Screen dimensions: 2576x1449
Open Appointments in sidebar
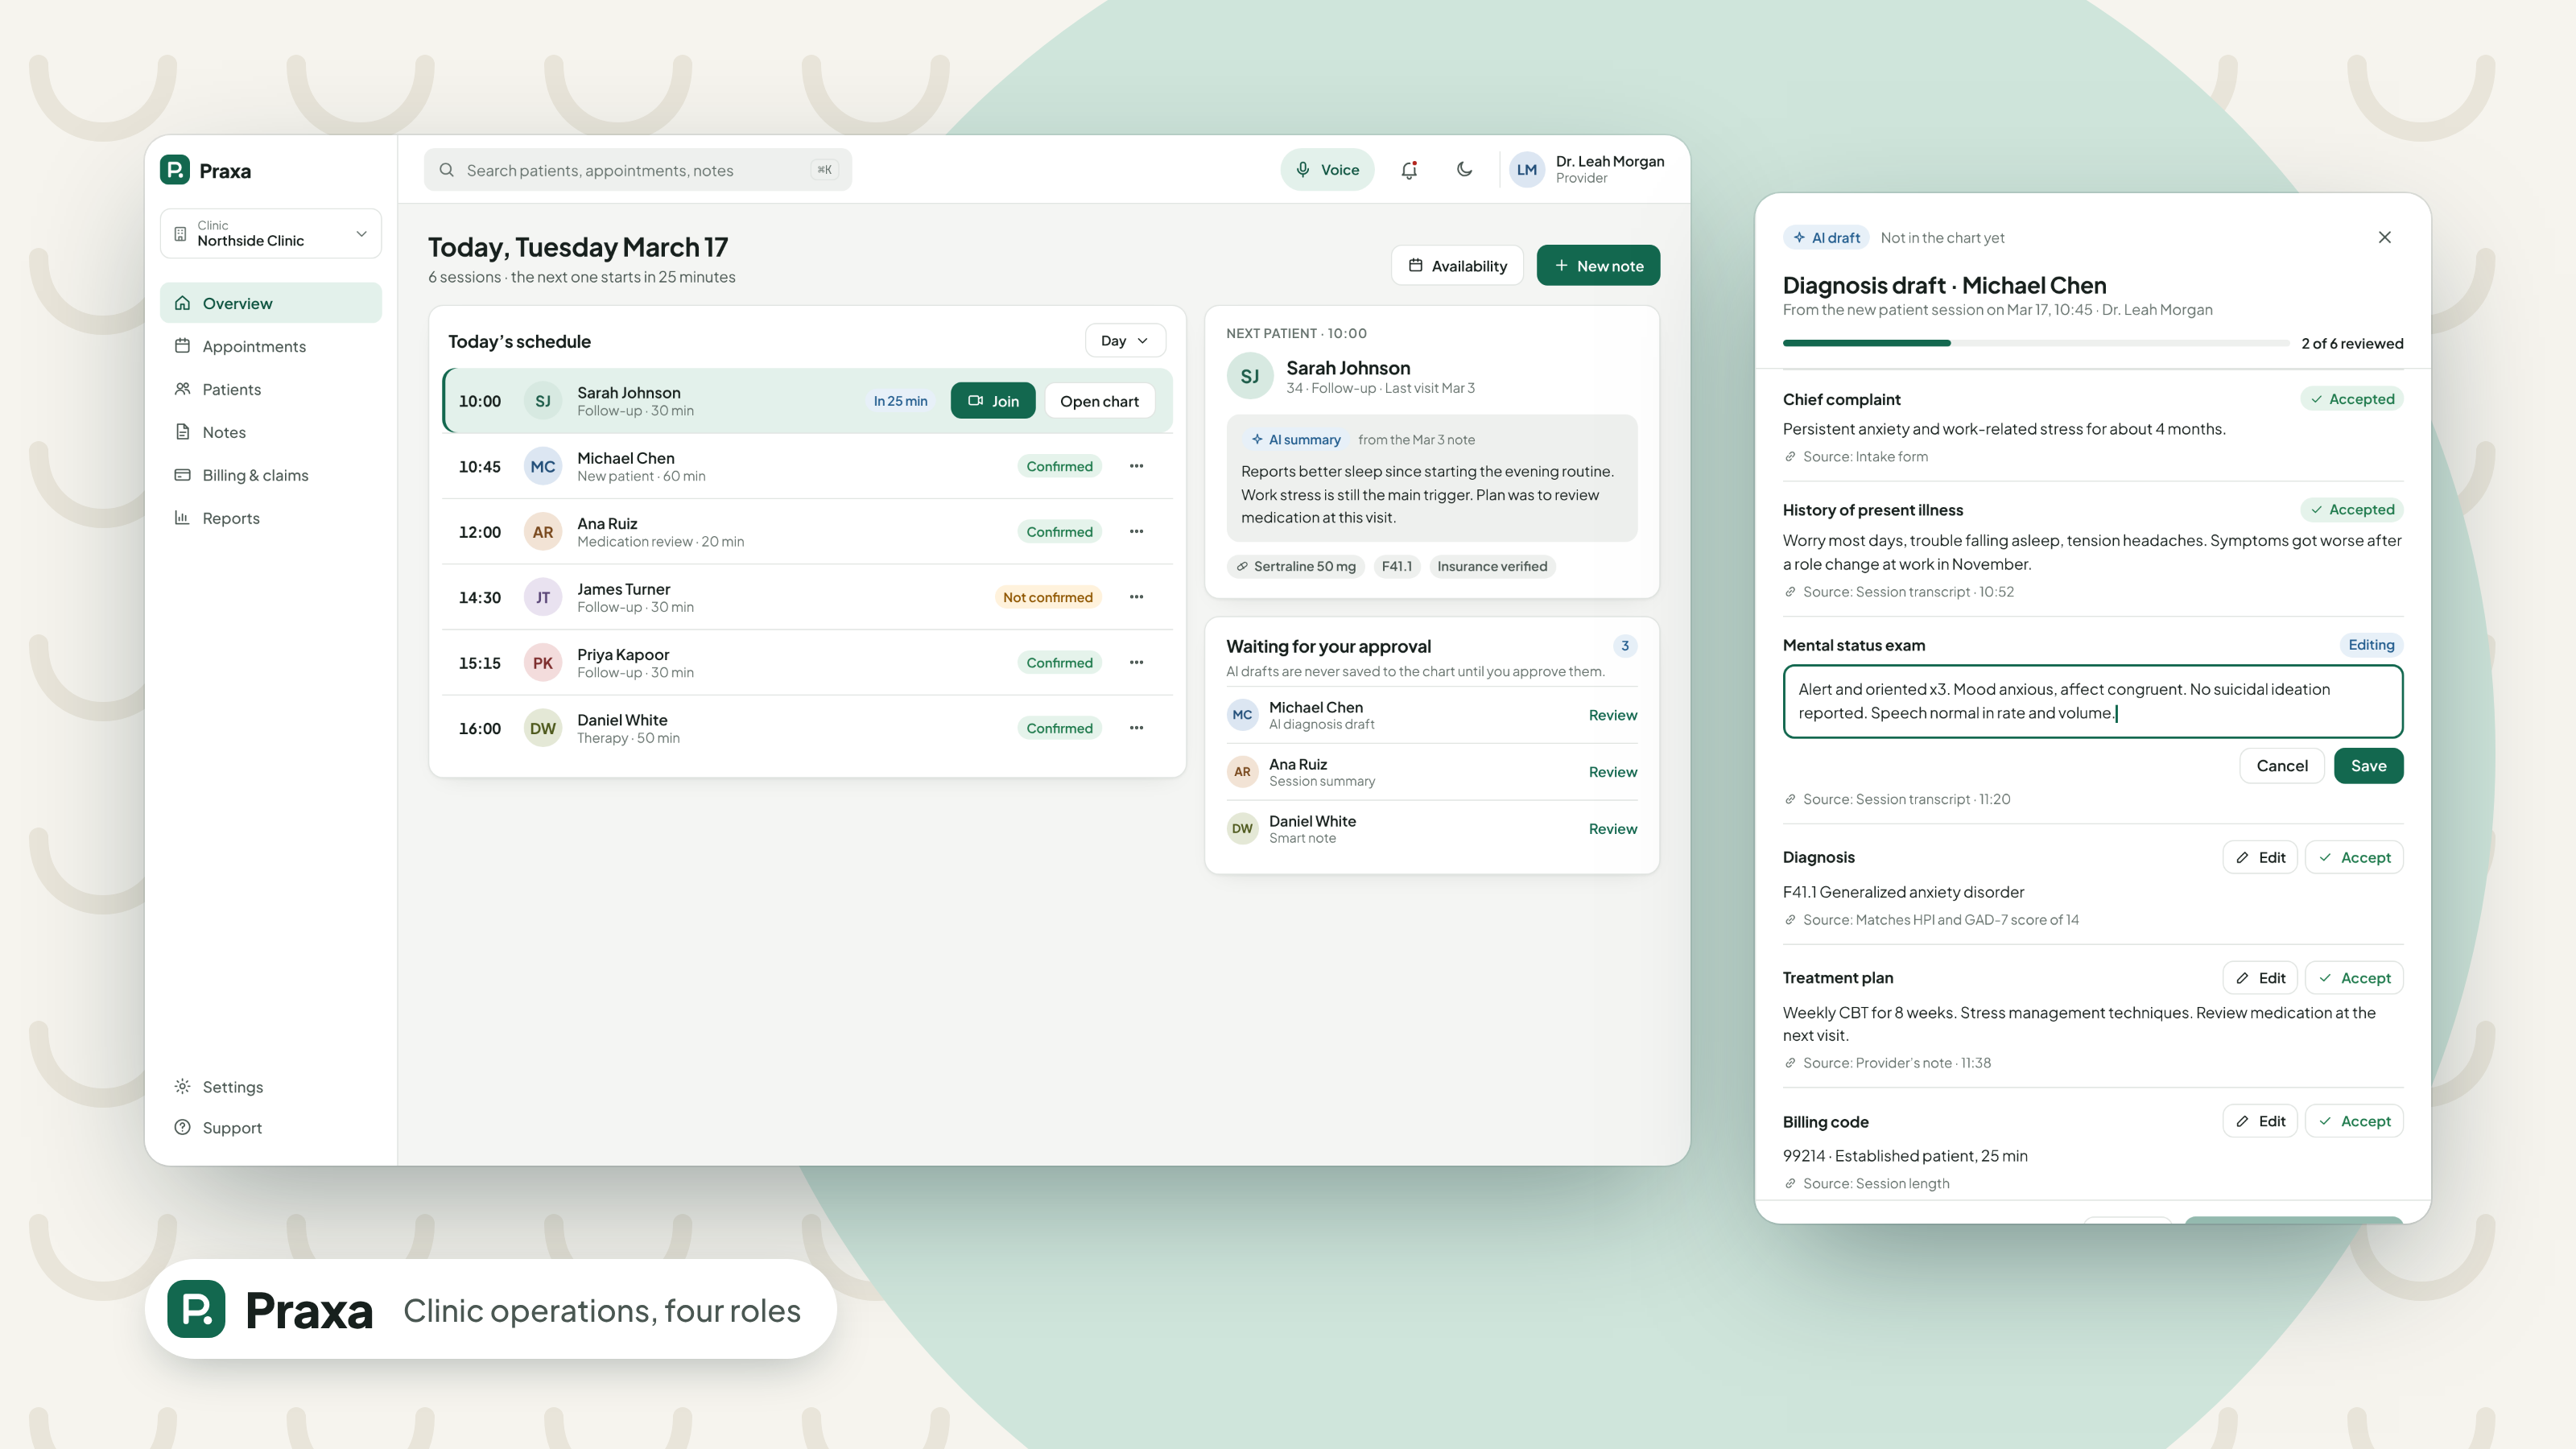271,346
